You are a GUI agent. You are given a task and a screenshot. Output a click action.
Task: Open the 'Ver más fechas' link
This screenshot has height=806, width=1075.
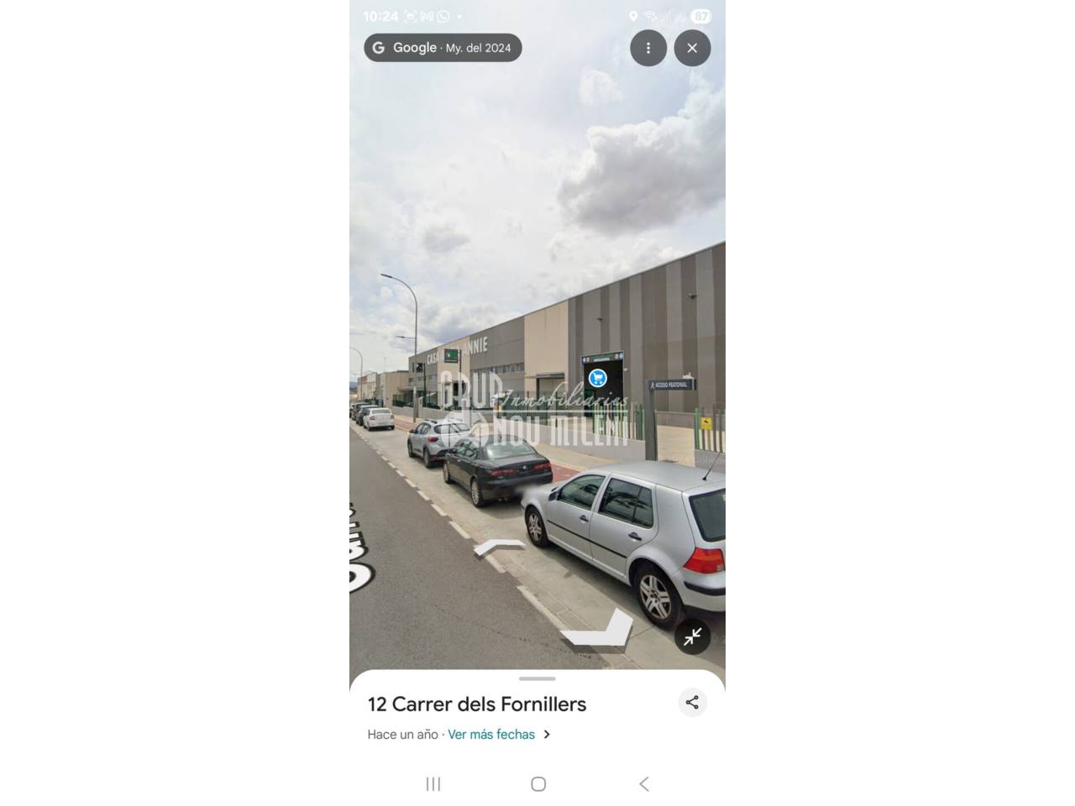click(491, 735)
